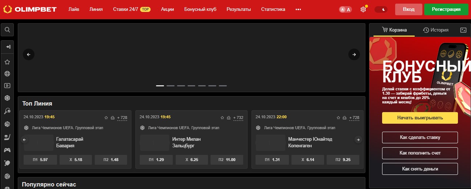The width and height of the screenshot is (471, 189).
Task: Open the Результаты page
Action: (x=239, y=9)
